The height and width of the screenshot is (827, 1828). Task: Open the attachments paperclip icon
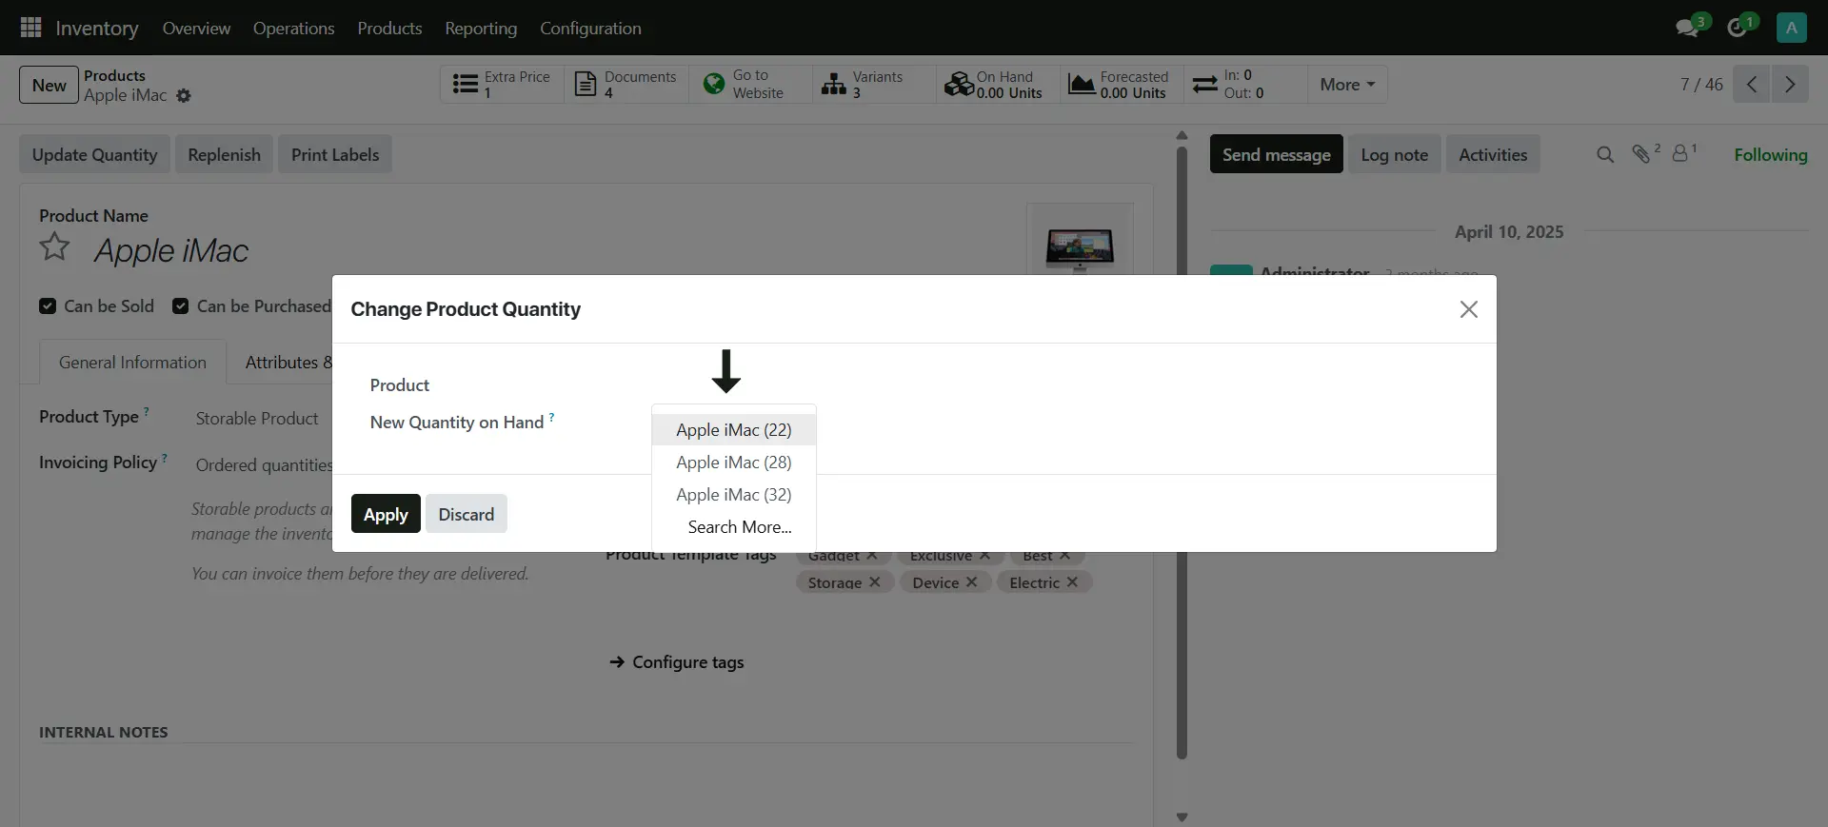[1641, 154]
